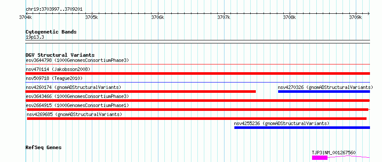
Task: Click the 3706k ruler position marker
Action: pos(158,17)
